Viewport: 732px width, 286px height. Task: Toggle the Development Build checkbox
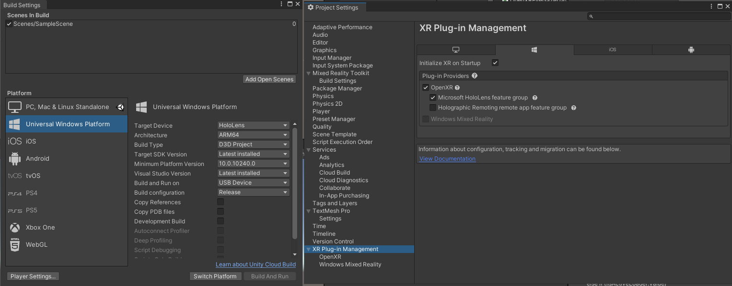coord(221,221)
